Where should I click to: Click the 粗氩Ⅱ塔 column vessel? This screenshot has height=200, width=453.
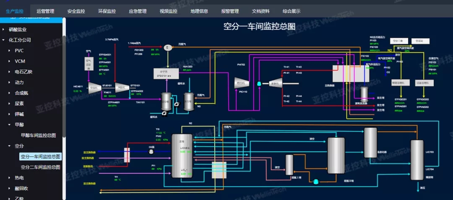(x=336, y=156)
